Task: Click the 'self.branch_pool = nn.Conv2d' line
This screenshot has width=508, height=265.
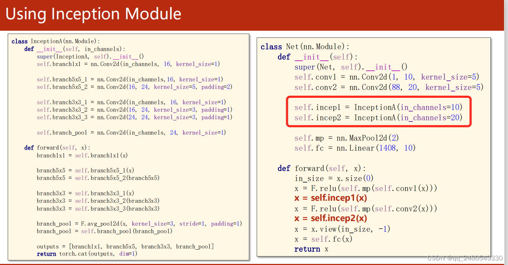Action: [131, 132]
